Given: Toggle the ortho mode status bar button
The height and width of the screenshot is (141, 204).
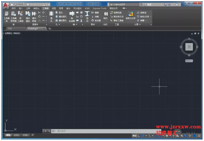Looking at the screenshot, I should pyautogui.click(x=139, y=136).
